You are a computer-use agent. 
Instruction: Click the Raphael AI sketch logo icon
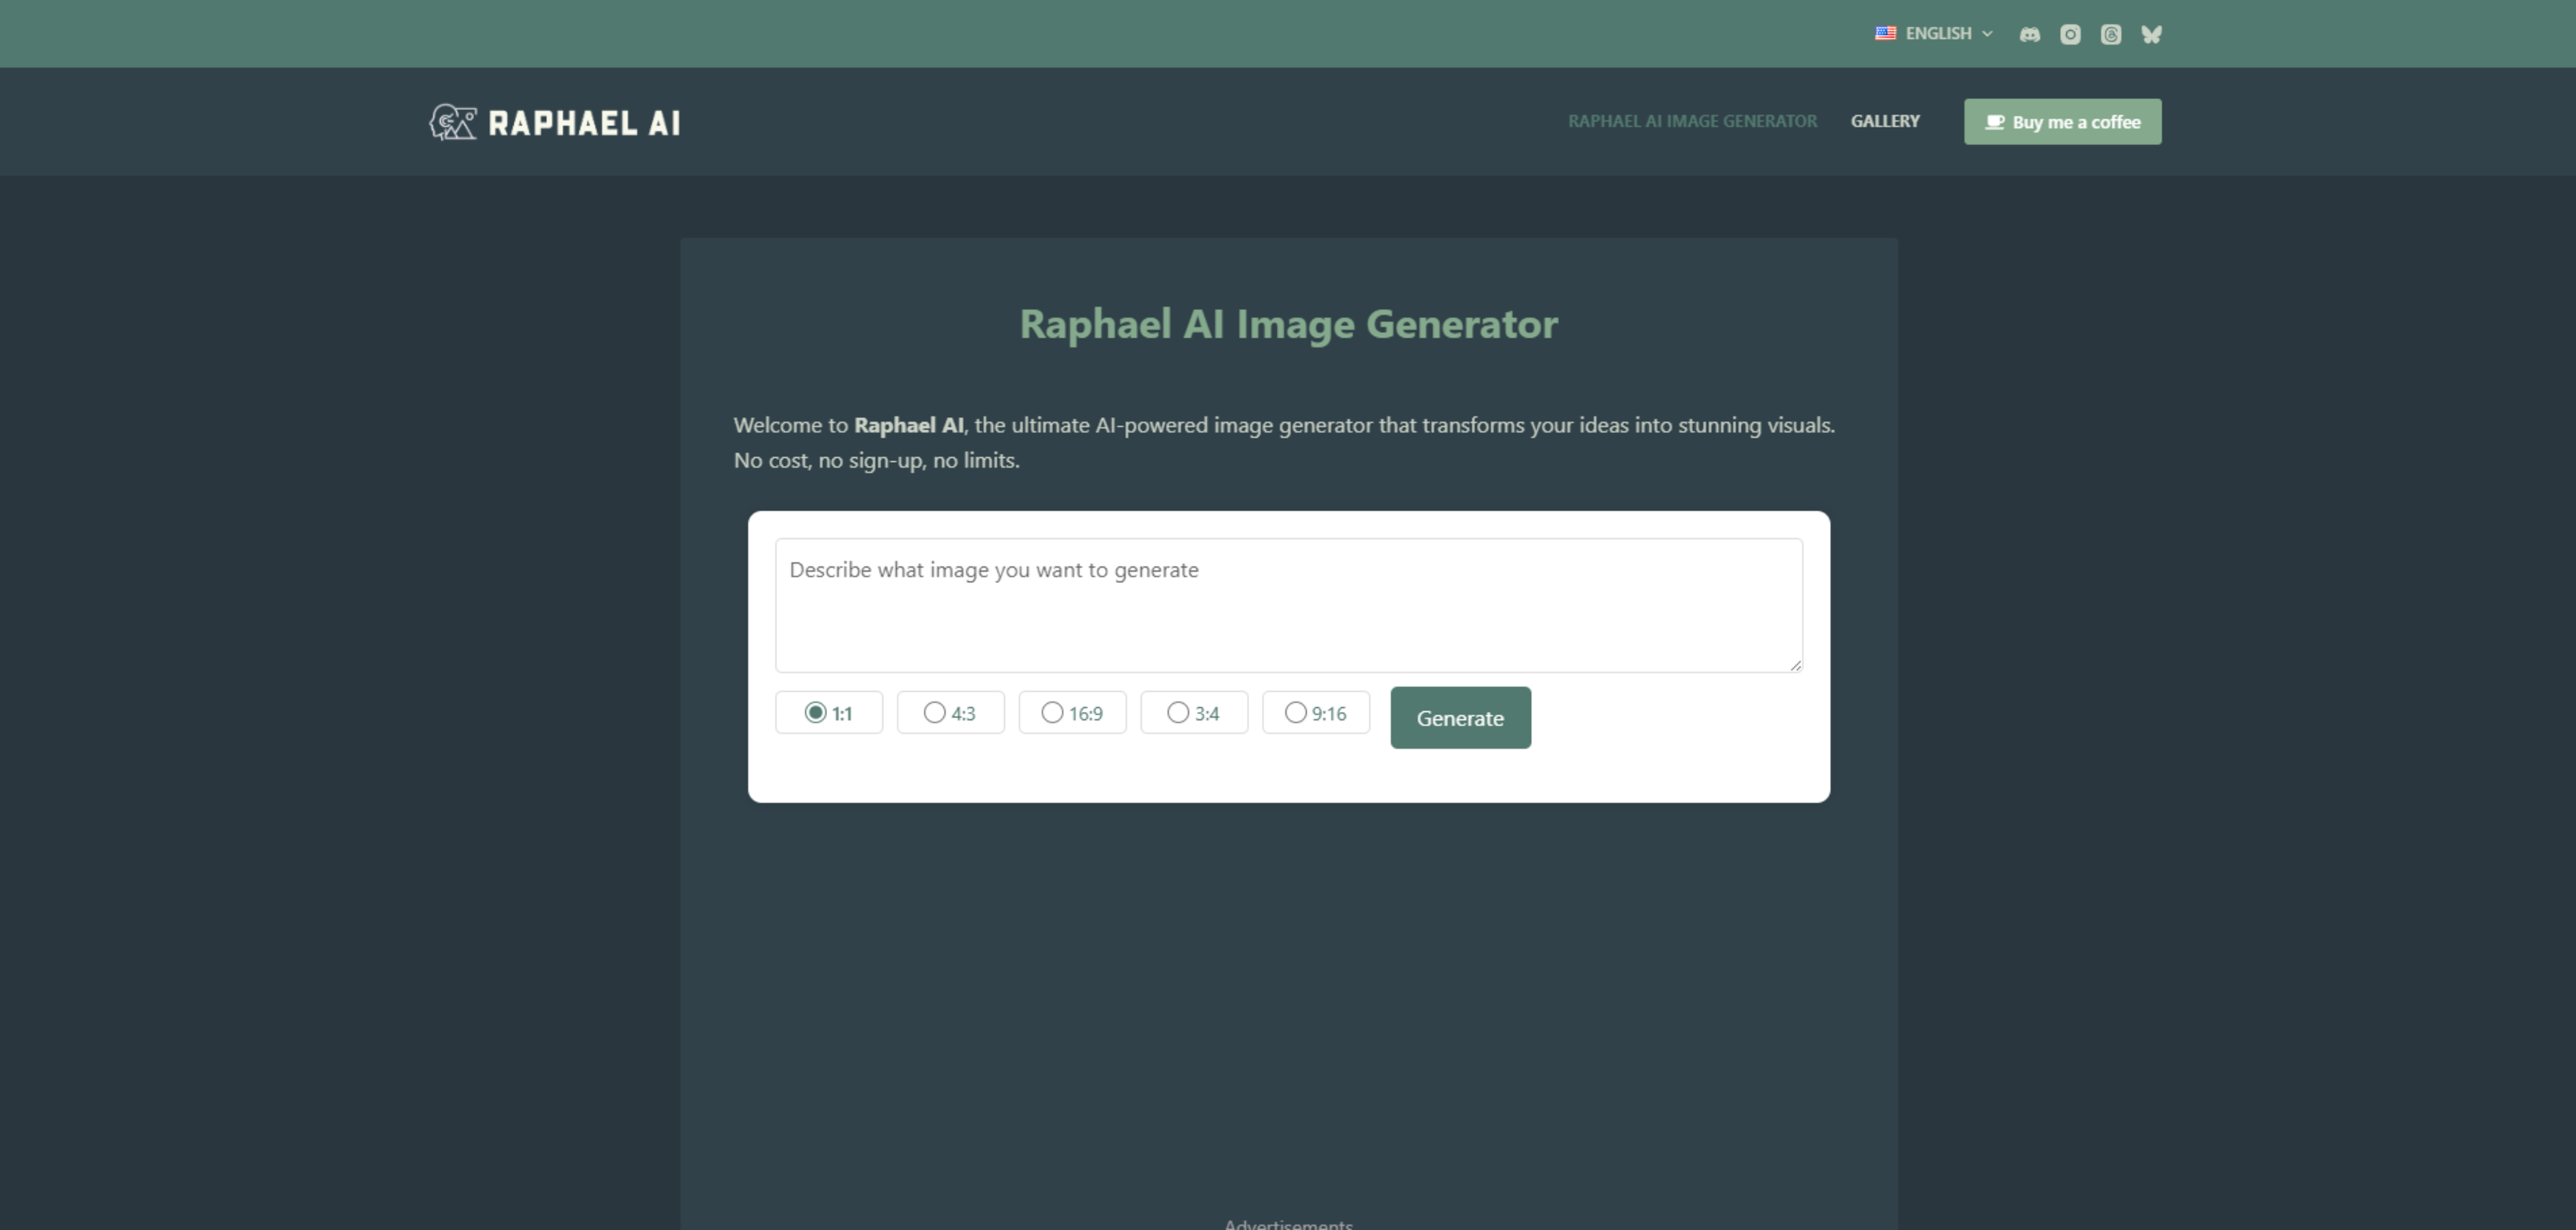coord(453,122)
